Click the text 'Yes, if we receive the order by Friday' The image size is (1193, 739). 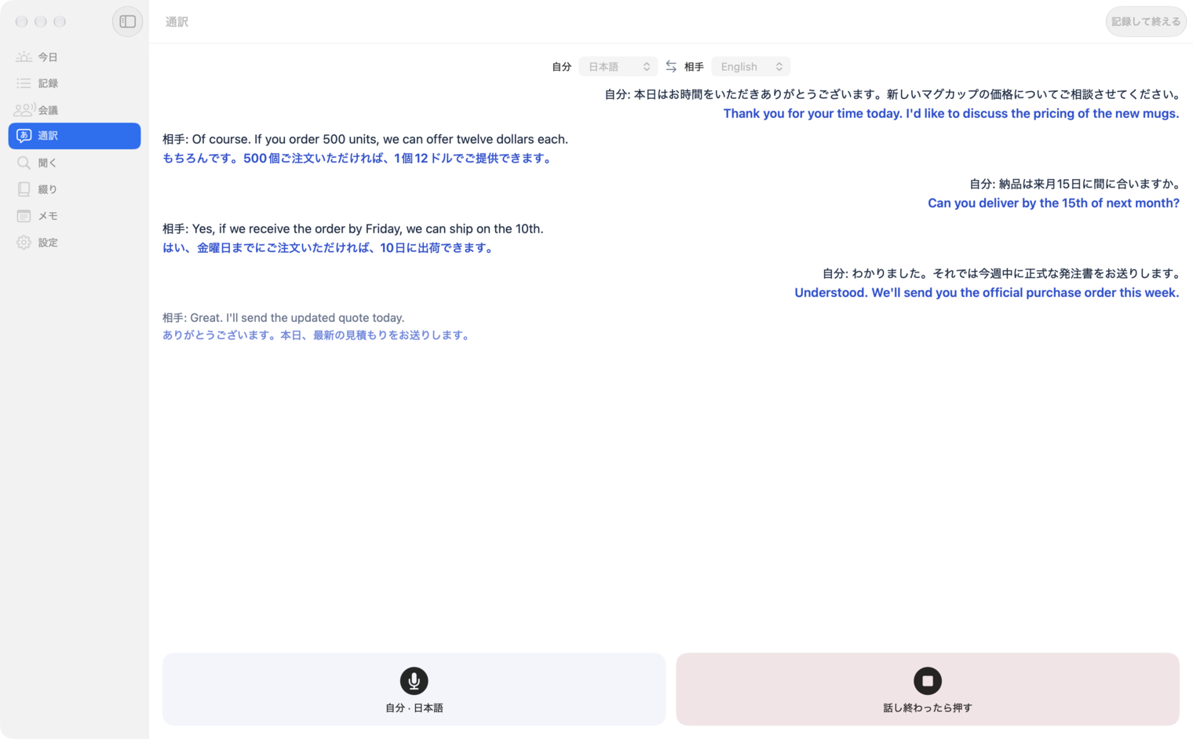353,229
